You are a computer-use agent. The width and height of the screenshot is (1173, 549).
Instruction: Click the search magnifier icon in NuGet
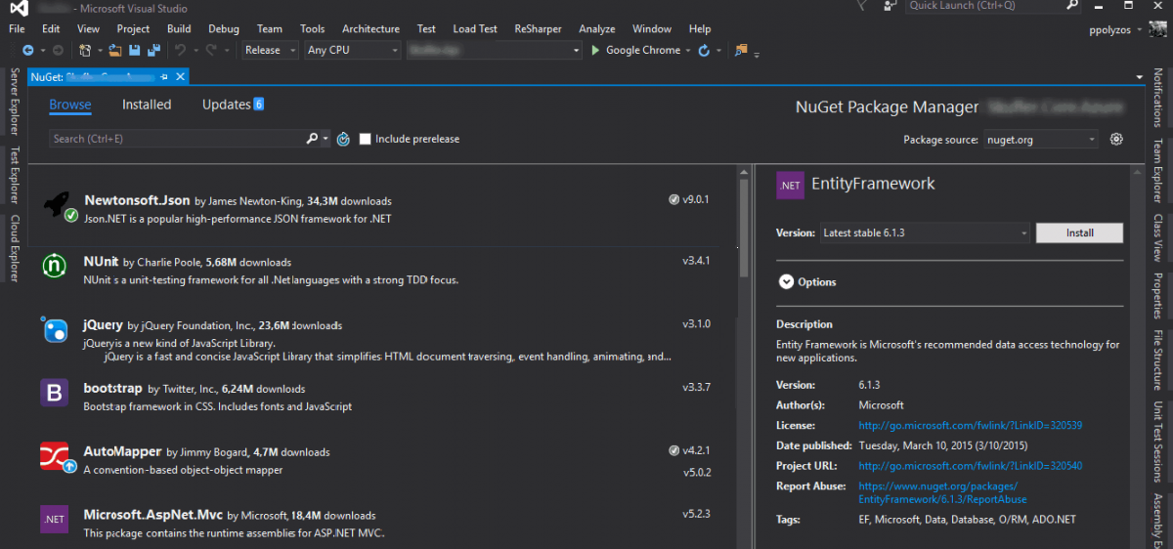tap(312, 139)
